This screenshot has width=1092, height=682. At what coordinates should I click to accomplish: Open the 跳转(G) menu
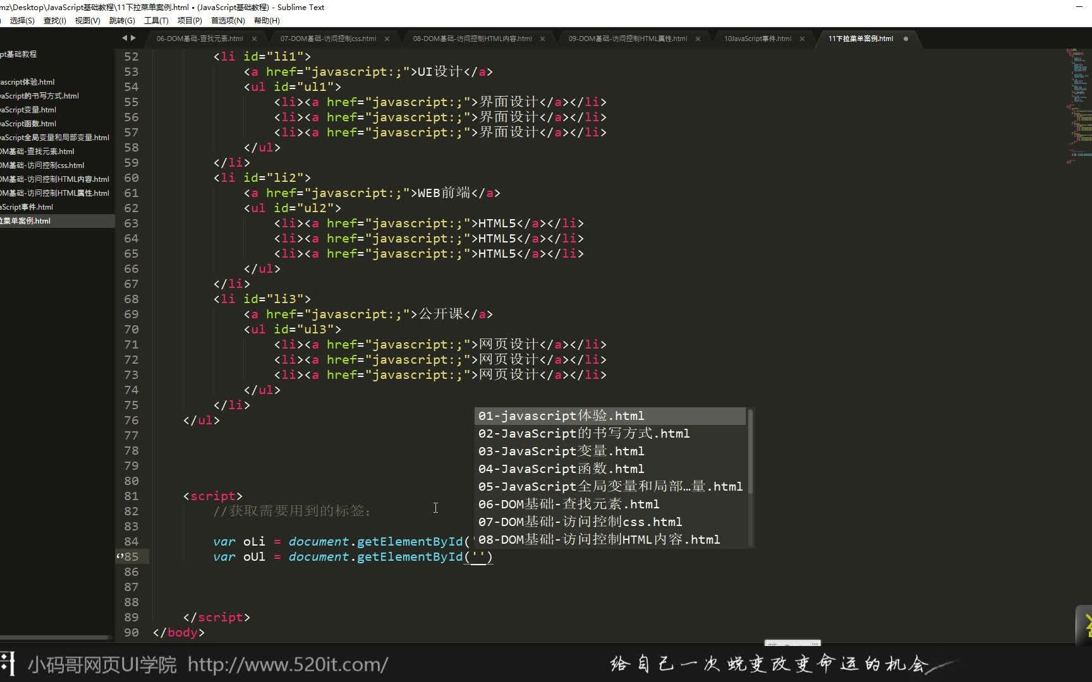coord(122,21)
